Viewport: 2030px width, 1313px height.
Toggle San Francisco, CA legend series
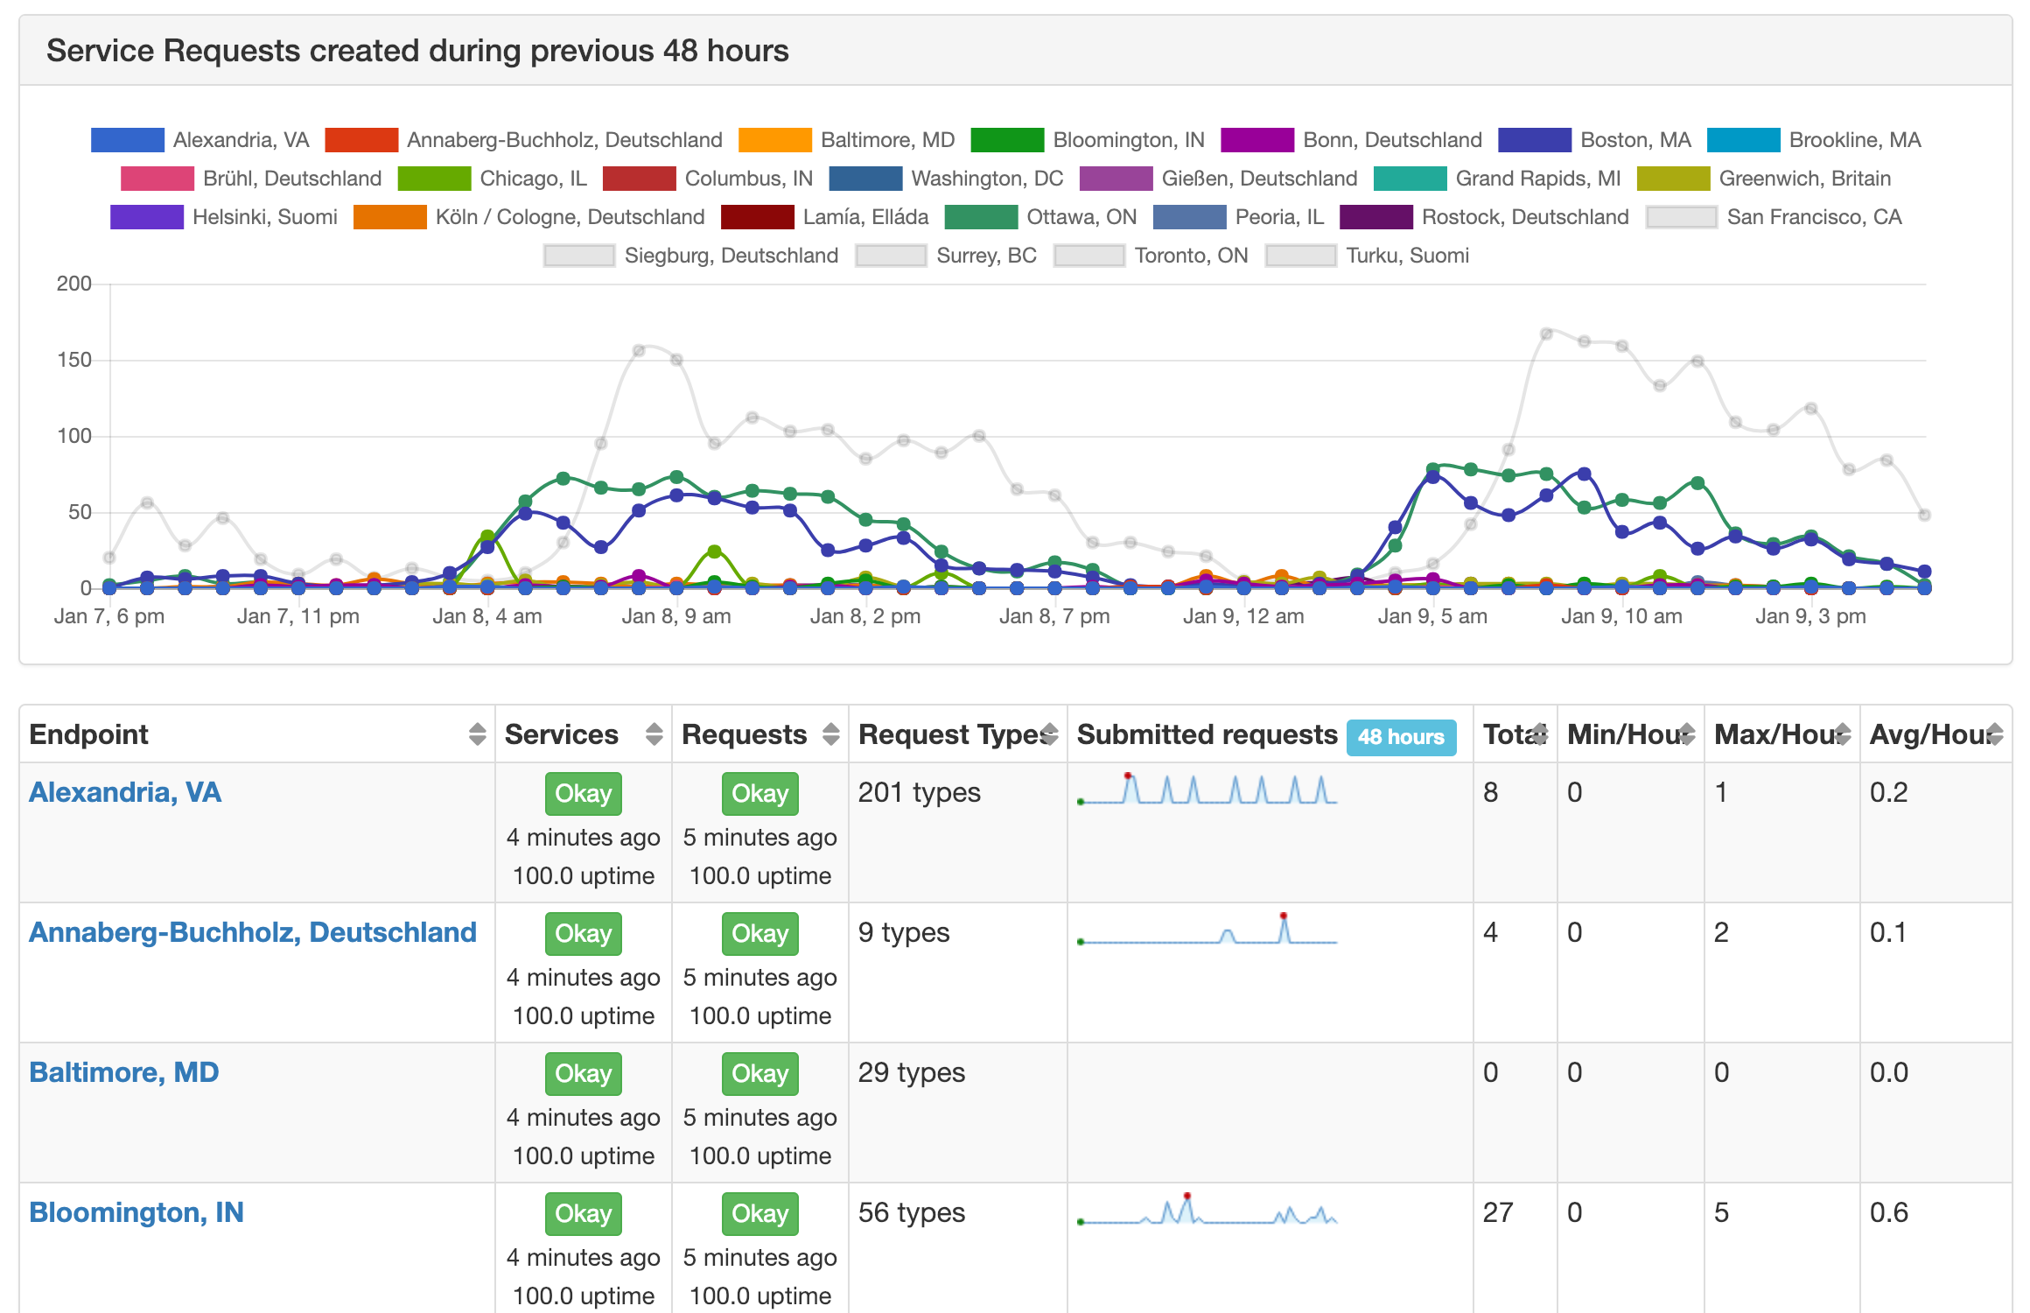coord(1813,217)
